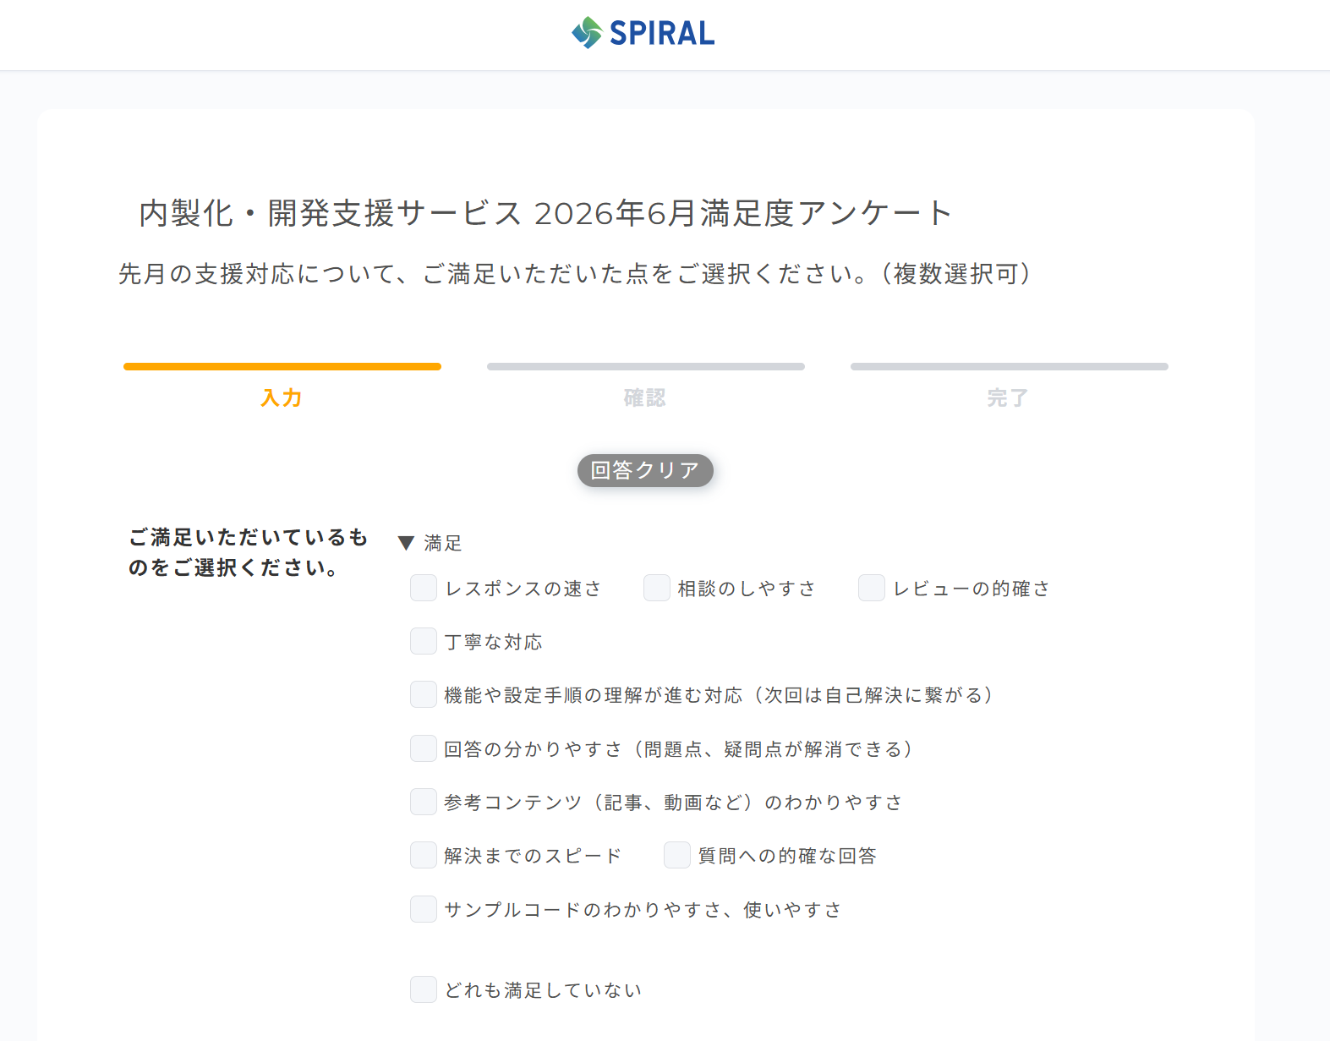
Task: Click the gray 確認 progress bar
Action: click(646, 366)
